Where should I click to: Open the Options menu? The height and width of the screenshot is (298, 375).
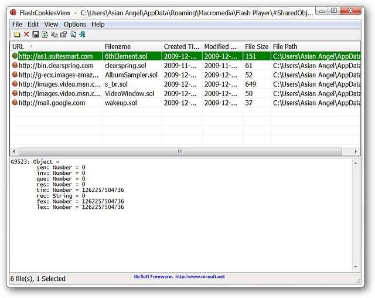click(x=75, y=24)
